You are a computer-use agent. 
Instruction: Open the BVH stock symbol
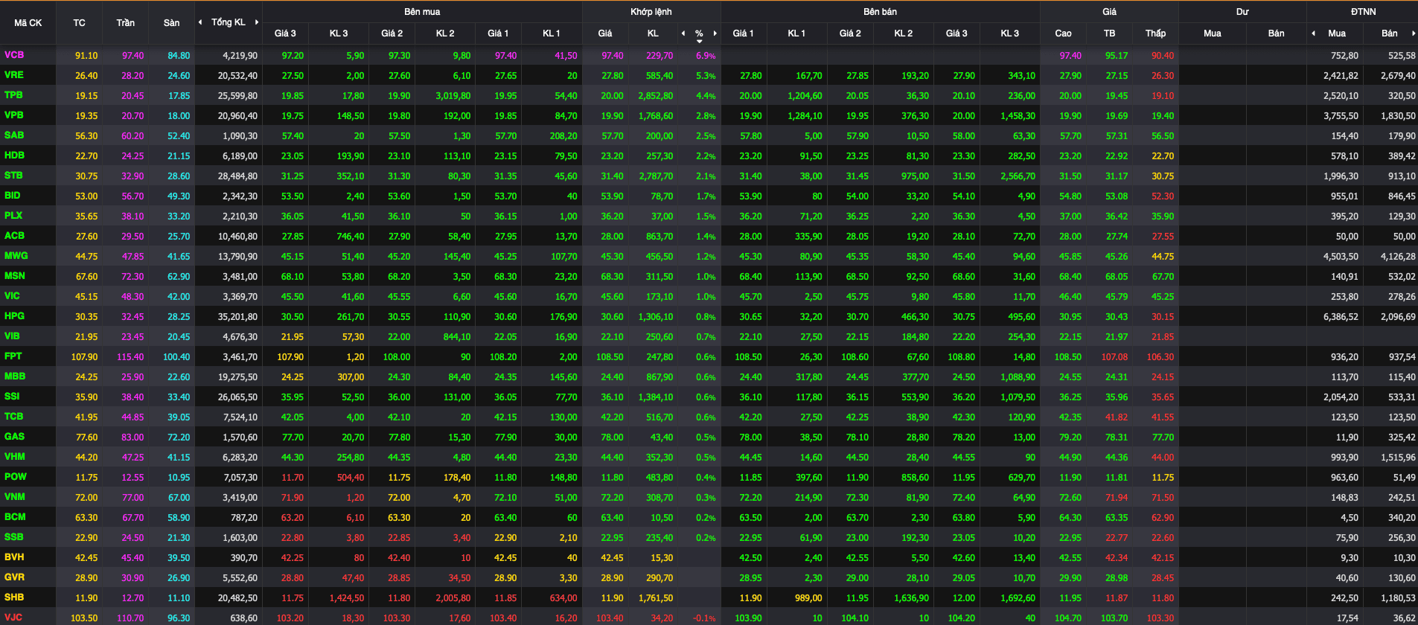[14, 557]
